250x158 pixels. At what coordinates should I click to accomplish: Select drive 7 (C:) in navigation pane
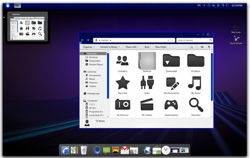pyautogui.click(x=92, y=104)
